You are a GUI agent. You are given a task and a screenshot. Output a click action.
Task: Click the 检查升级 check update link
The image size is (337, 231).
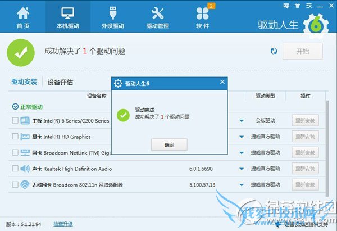[x=63, y=224]
